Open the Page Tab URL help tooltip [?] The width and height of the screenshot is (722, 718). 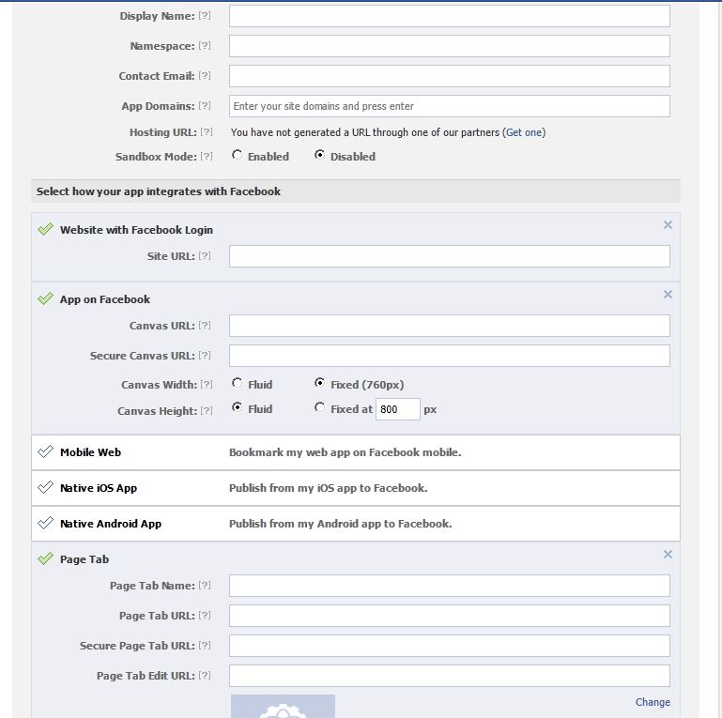tap(205, 615)
